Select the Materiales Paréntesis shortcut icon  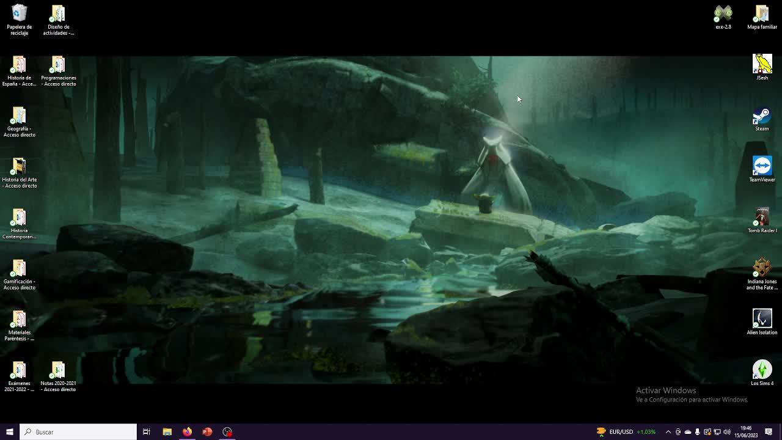(x=20, y=326)
